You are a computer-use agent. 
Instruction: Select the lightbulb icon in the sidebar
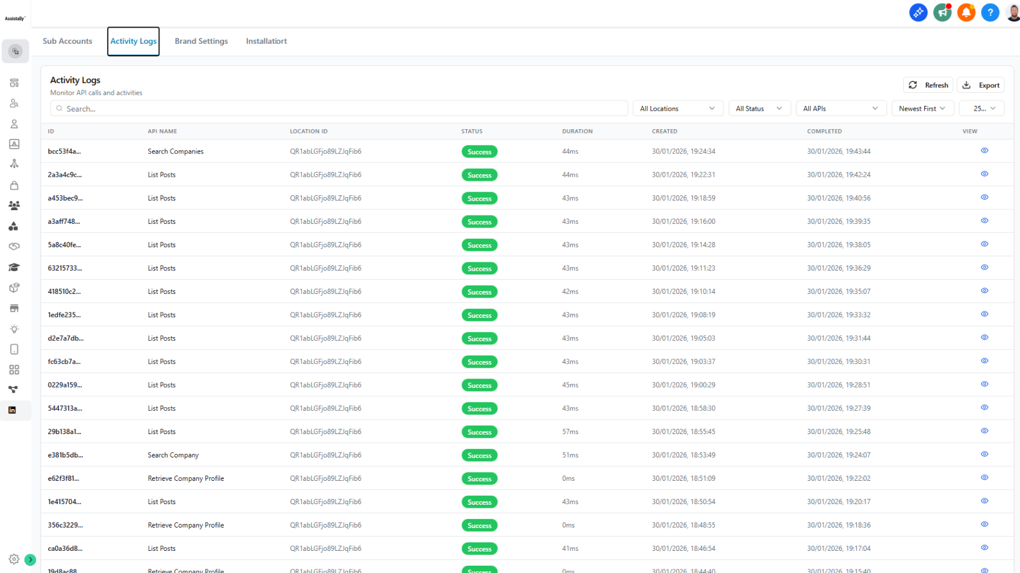[x=14, y=329]
